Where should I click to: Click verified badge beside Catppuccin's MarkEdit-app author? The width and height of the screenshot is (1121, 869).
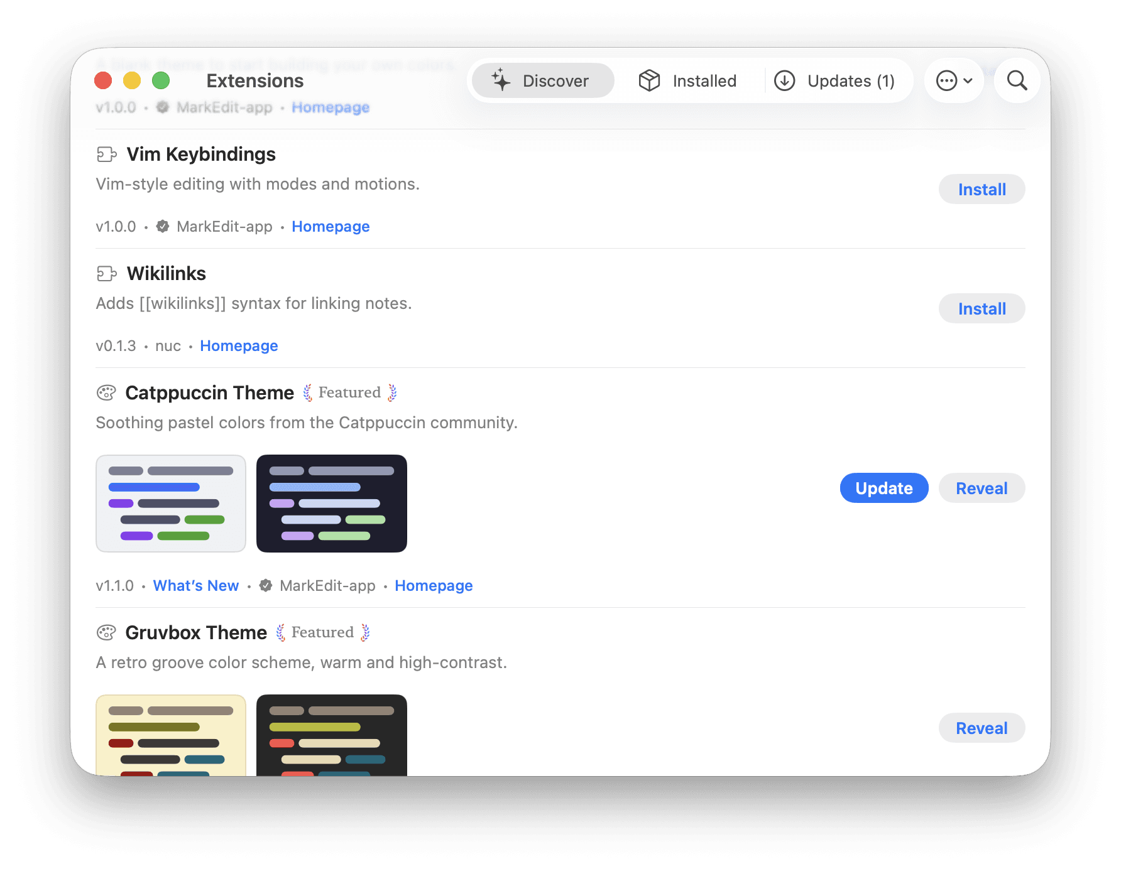pos(266,585)
